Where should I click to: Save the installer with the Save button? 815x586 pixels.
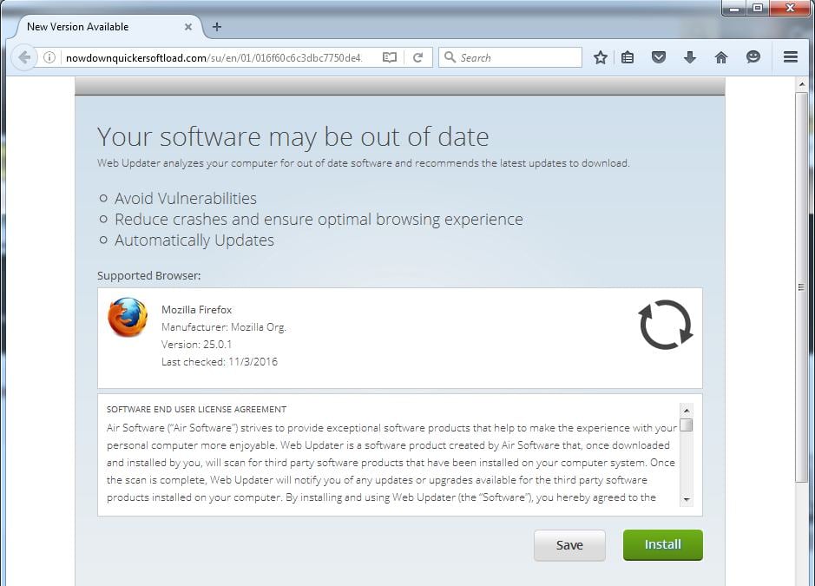point(569,545)
